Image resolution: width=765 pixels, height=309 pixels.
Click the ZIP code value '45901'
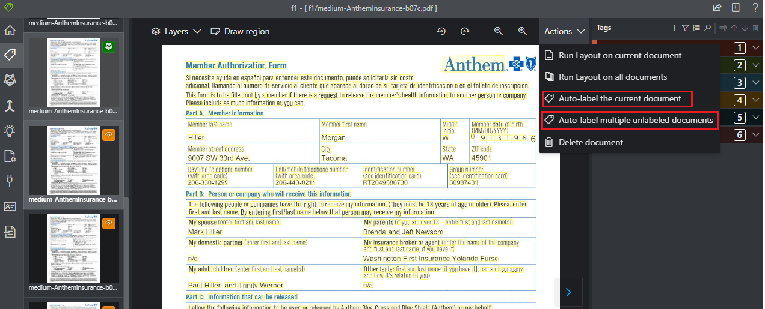pos(481,158)
